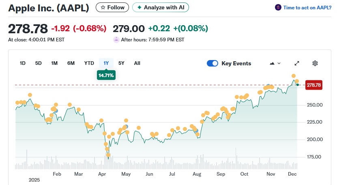Screen dimensions: 337x185
Task: Open the chart type dropdown arrow
Action: coord(279,63)
